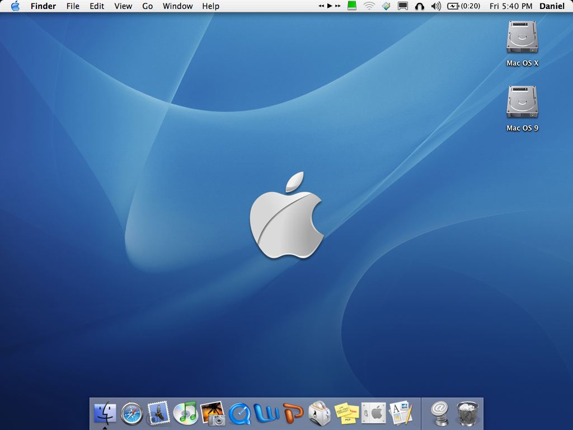Select the Mac OS 9 drive icon
The height and width of the screenshot is (430, 573).
(522, 103)
